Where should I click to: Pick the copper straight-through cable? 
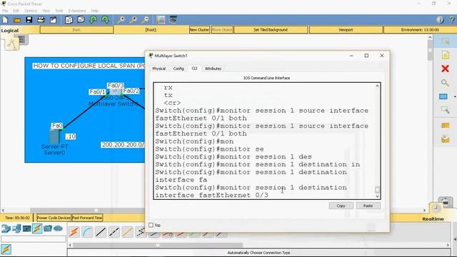tap(101, 232)
